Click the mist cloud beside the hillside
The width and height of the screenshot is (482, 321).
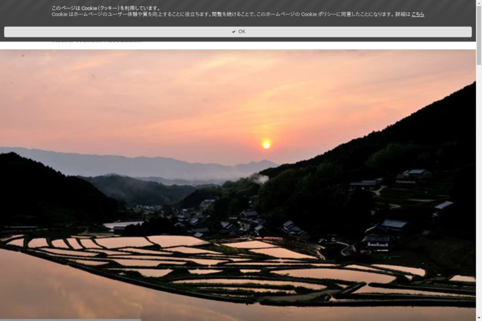[260, 178]
